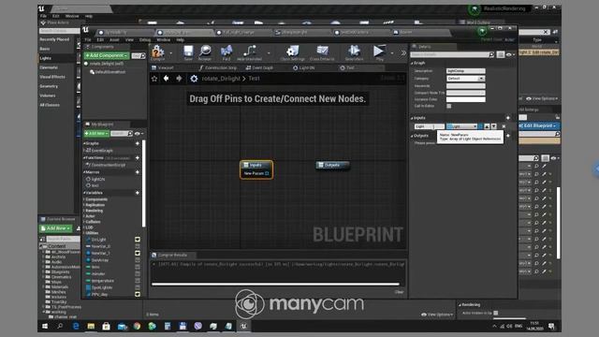This screenshot has height=337, width=599.
Task: Click the green Add New button in My Blueprint
Action: tap(96, 133)
